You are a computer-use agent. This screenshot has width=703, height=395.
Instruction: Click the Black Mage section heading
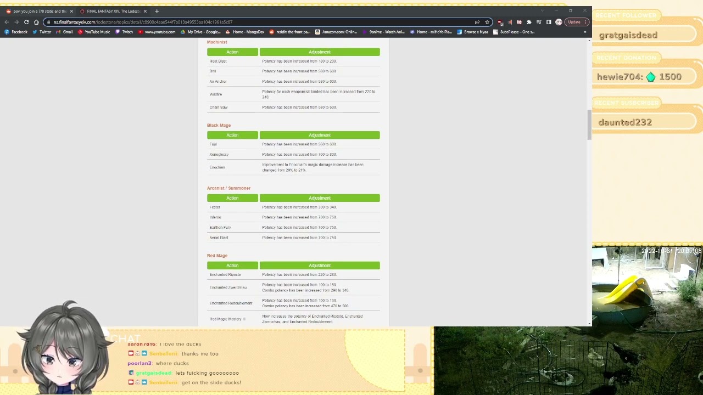coord(219,125)
